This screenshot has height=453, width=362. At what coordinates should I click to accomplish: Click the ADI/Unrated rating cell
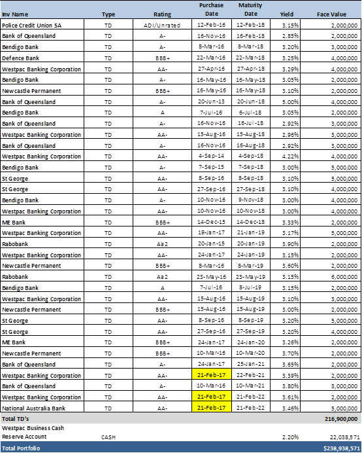[162, 25]
